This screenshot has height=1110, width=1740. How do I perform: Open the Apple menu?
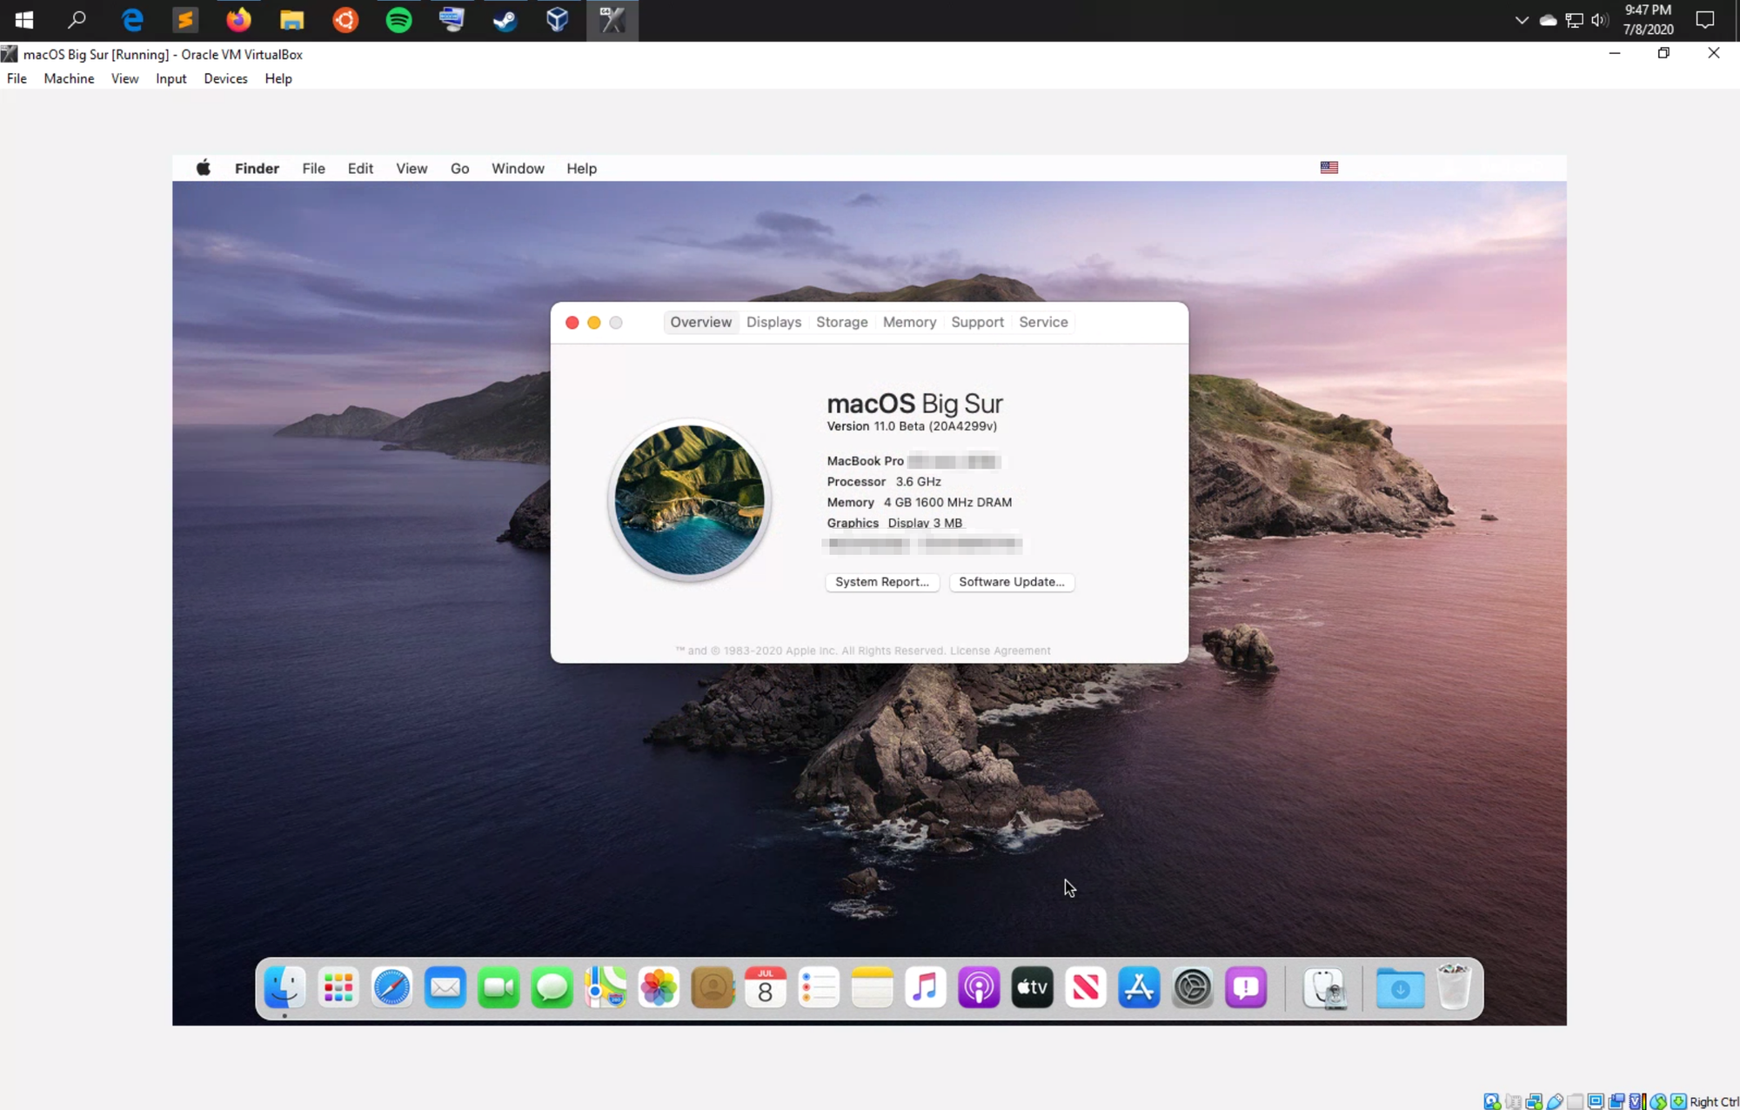(x=203, y=168)
